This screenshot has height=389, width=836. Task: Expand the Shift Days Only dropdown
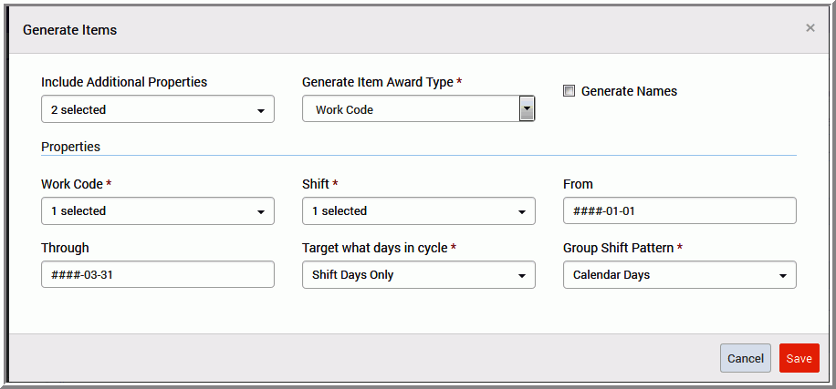[419, 274]
